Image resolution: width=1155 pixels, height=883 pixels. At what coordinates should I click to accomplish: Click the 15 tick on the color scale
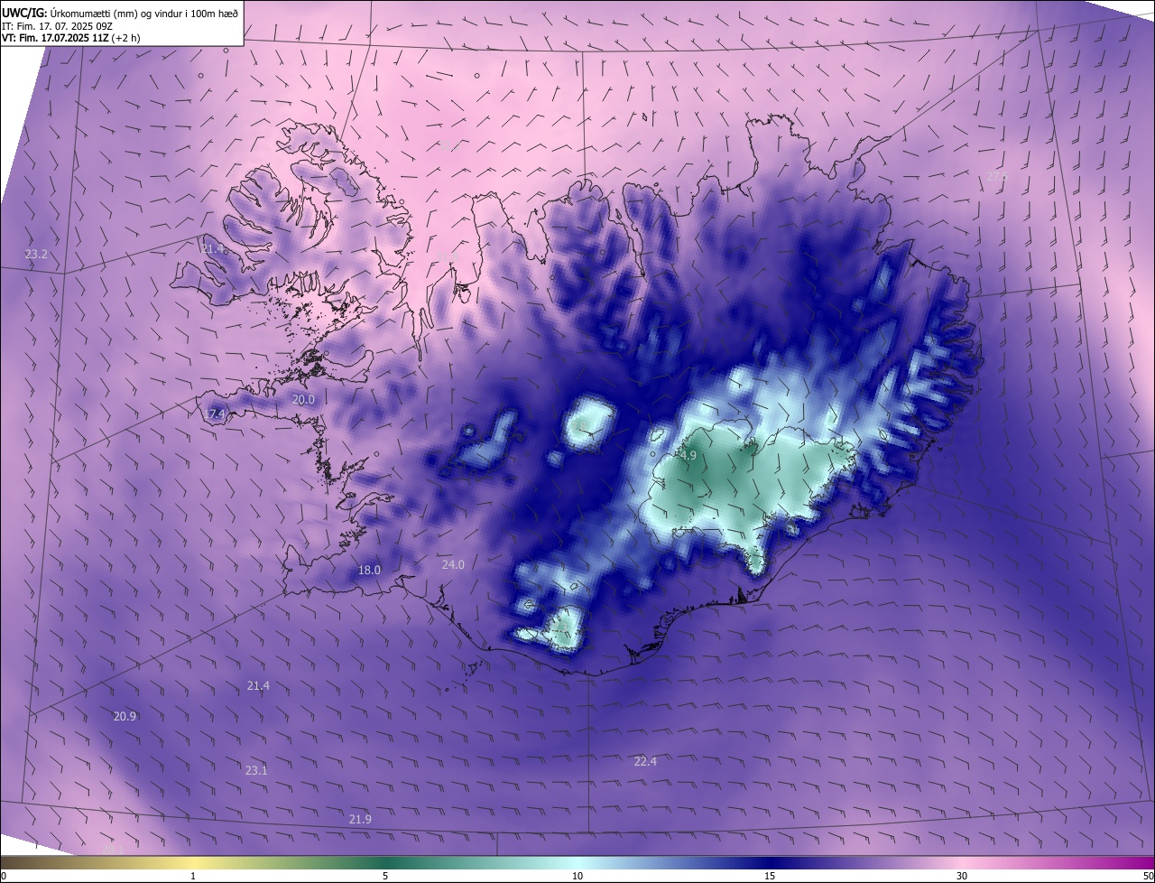[770, 876]
